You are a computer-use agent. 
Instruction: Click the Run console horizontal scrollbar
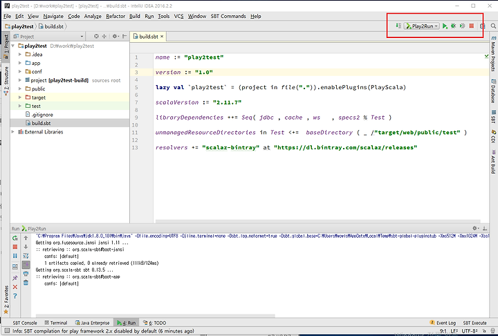[x=155, y=316]
